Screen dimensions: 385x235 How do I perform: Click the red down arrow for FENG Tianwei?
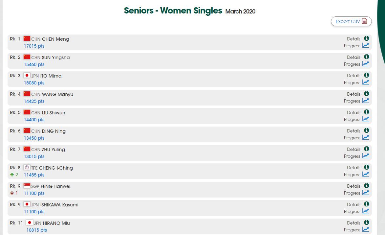12,193
